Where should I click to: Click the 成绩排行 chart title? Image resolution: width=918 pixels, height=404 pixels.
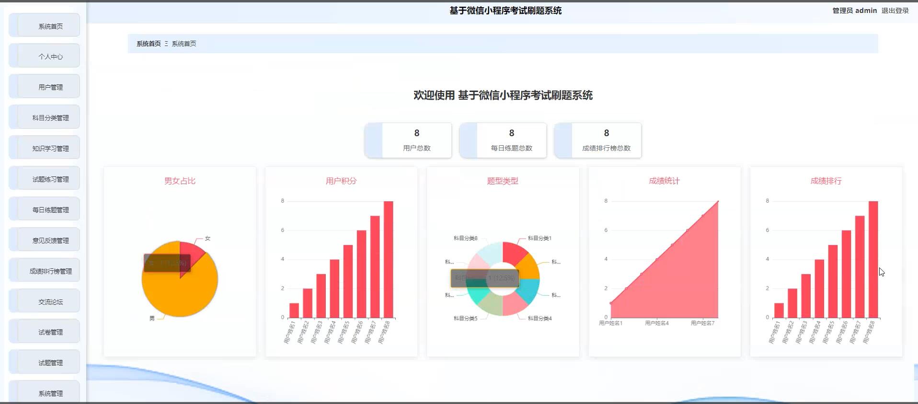826,181
